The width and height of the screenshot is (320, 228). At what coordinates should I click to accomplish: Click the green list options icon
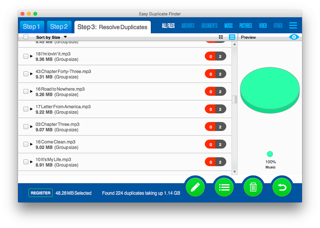224,187
